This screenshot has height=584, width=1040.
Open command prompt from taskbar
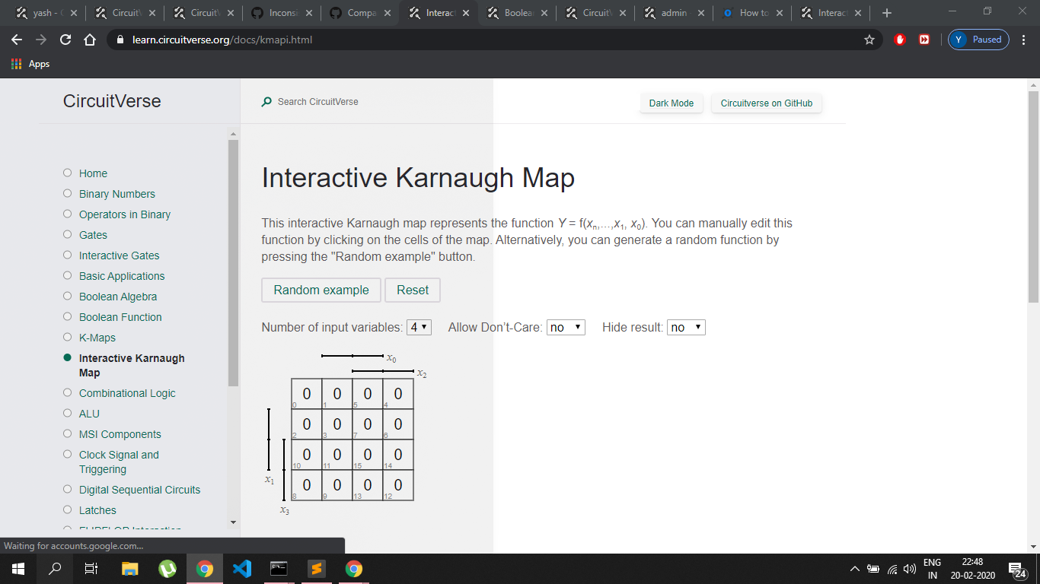pyautogui.click(x=279, y=569)
